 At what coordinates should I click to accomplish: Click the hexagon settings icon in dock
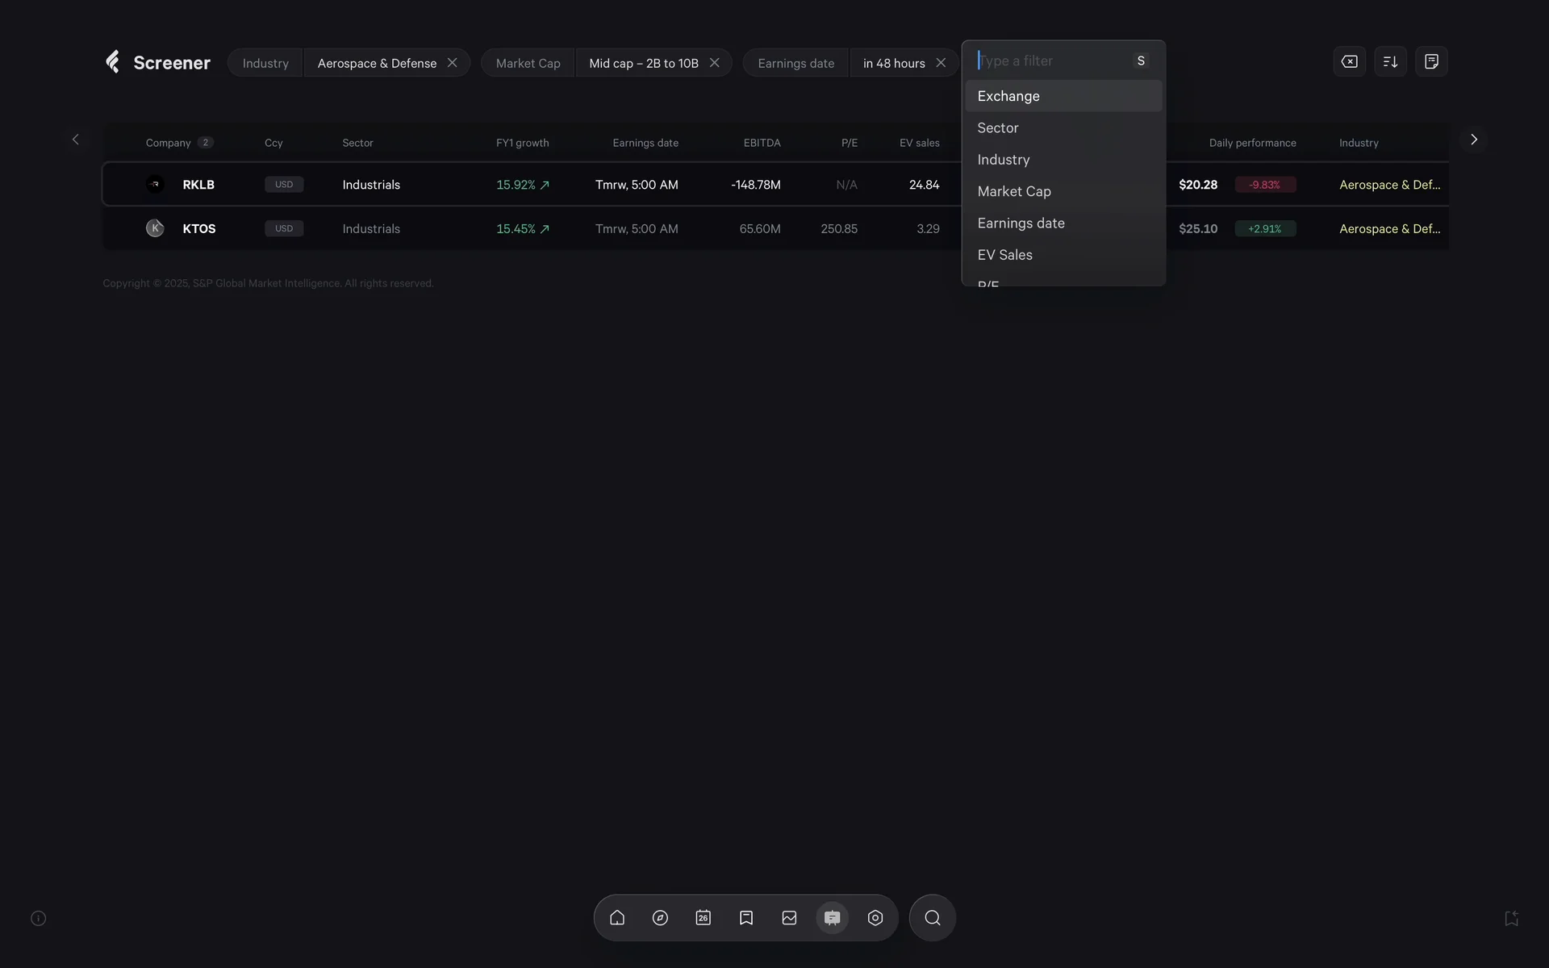pyautogui.click(x=875, y=918)
